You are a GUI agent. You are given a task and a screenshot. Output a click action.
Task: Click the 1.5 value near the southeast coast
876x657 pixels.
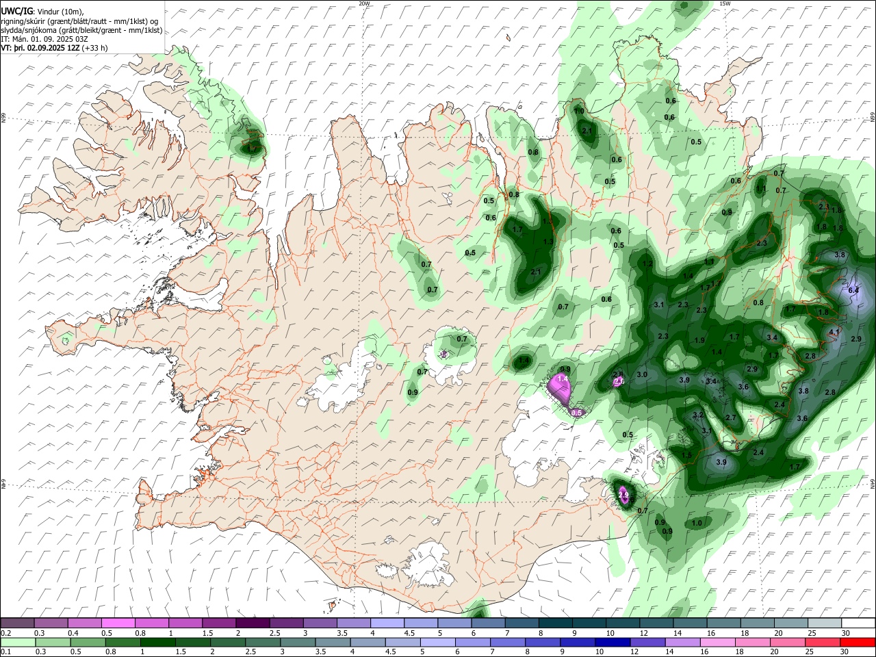(x=686, y=455)
